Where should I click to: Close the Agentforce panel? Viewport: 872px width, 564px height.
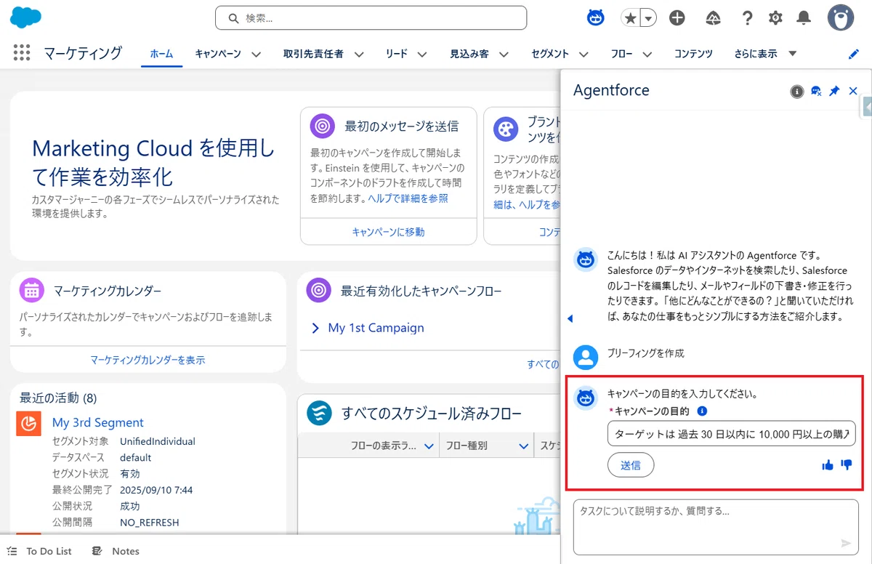point(853,91)
